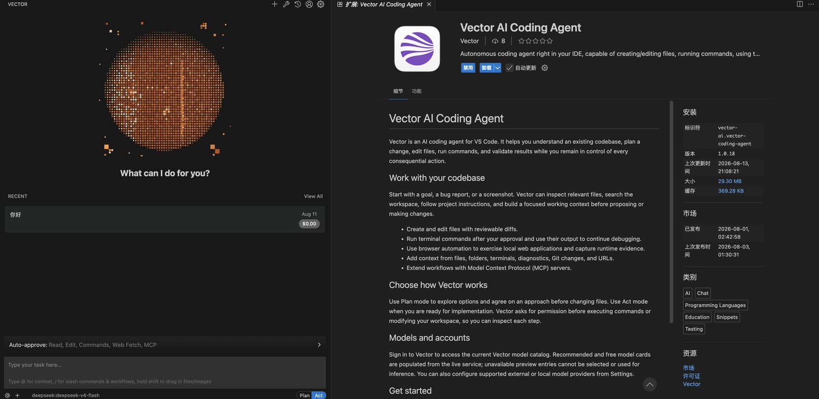The height and width of the screenshot is (399, 819).
Task: Click the Choose how Vector works heading
Action: point(438,285)
